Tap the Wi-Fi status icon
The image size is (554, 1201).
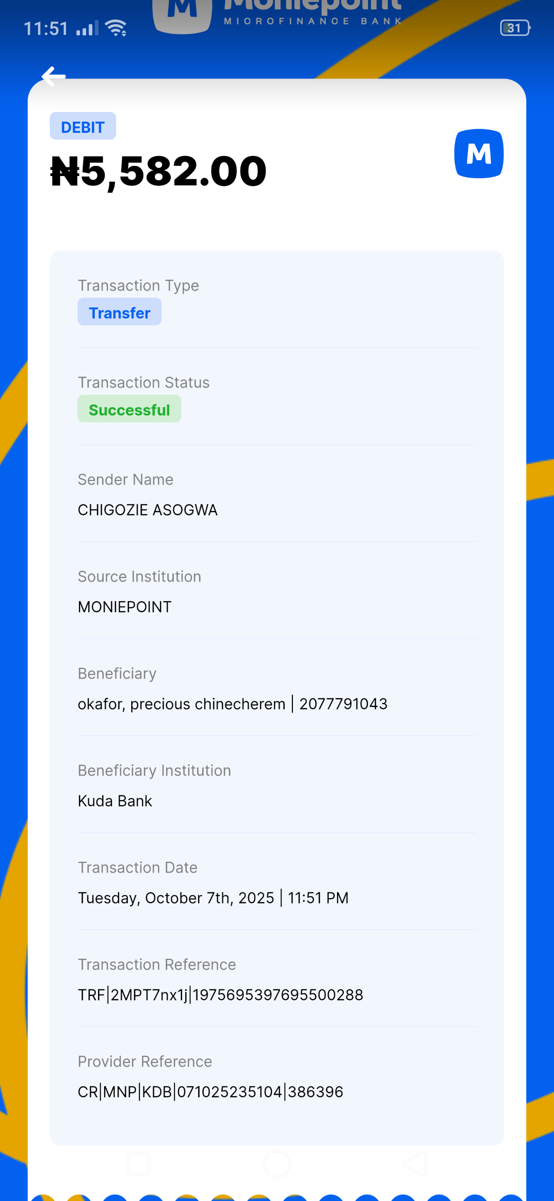coord(116,28)
